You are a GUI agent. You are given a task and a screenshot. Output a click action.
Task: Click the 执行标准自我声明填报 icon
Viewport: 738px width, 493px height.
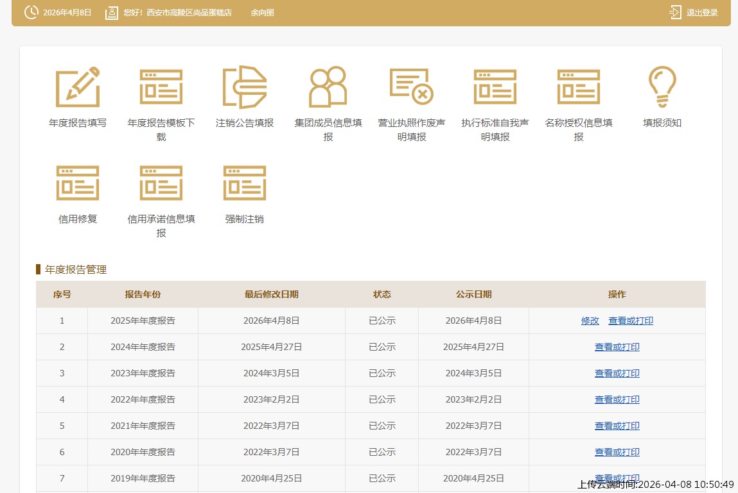[x=495, y=87]
